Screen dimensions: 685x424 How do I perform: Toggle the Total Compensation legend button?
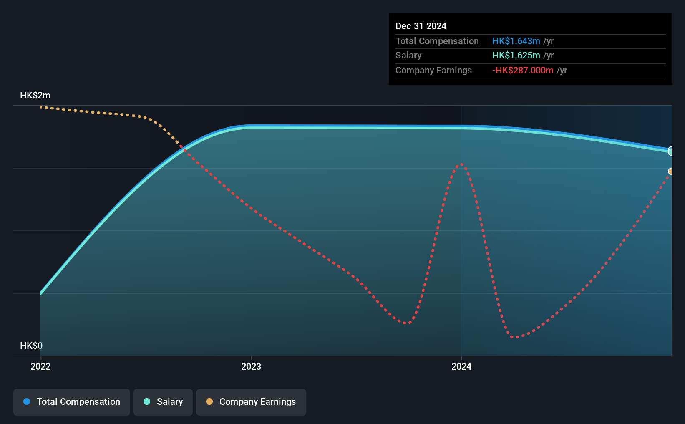pyautogui.click(x=72, y=402)
